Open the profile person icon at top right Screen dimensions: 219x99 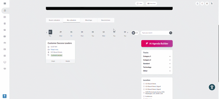(212, 4)
